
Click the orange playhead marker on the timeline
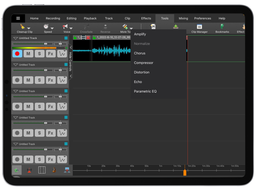(185, 173)
